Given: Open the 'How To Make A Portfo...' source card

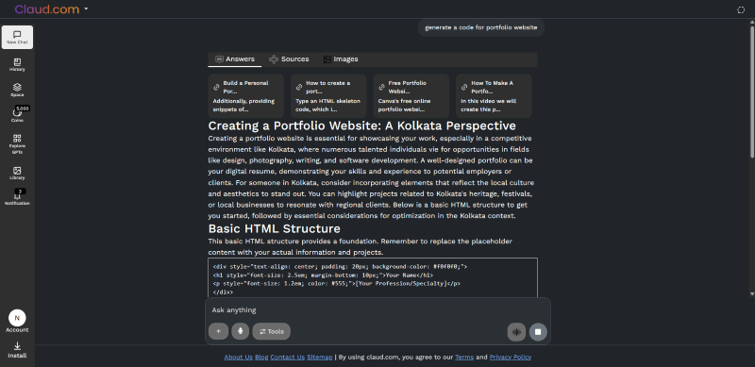Looking at the screenshot, I should (494, 96).
